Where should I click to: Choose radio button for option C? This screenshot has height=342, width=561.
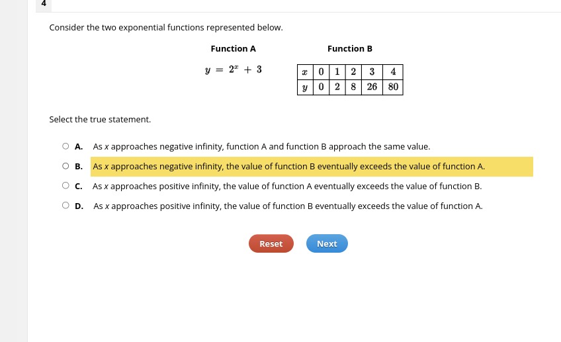click(x=65, y=185)
